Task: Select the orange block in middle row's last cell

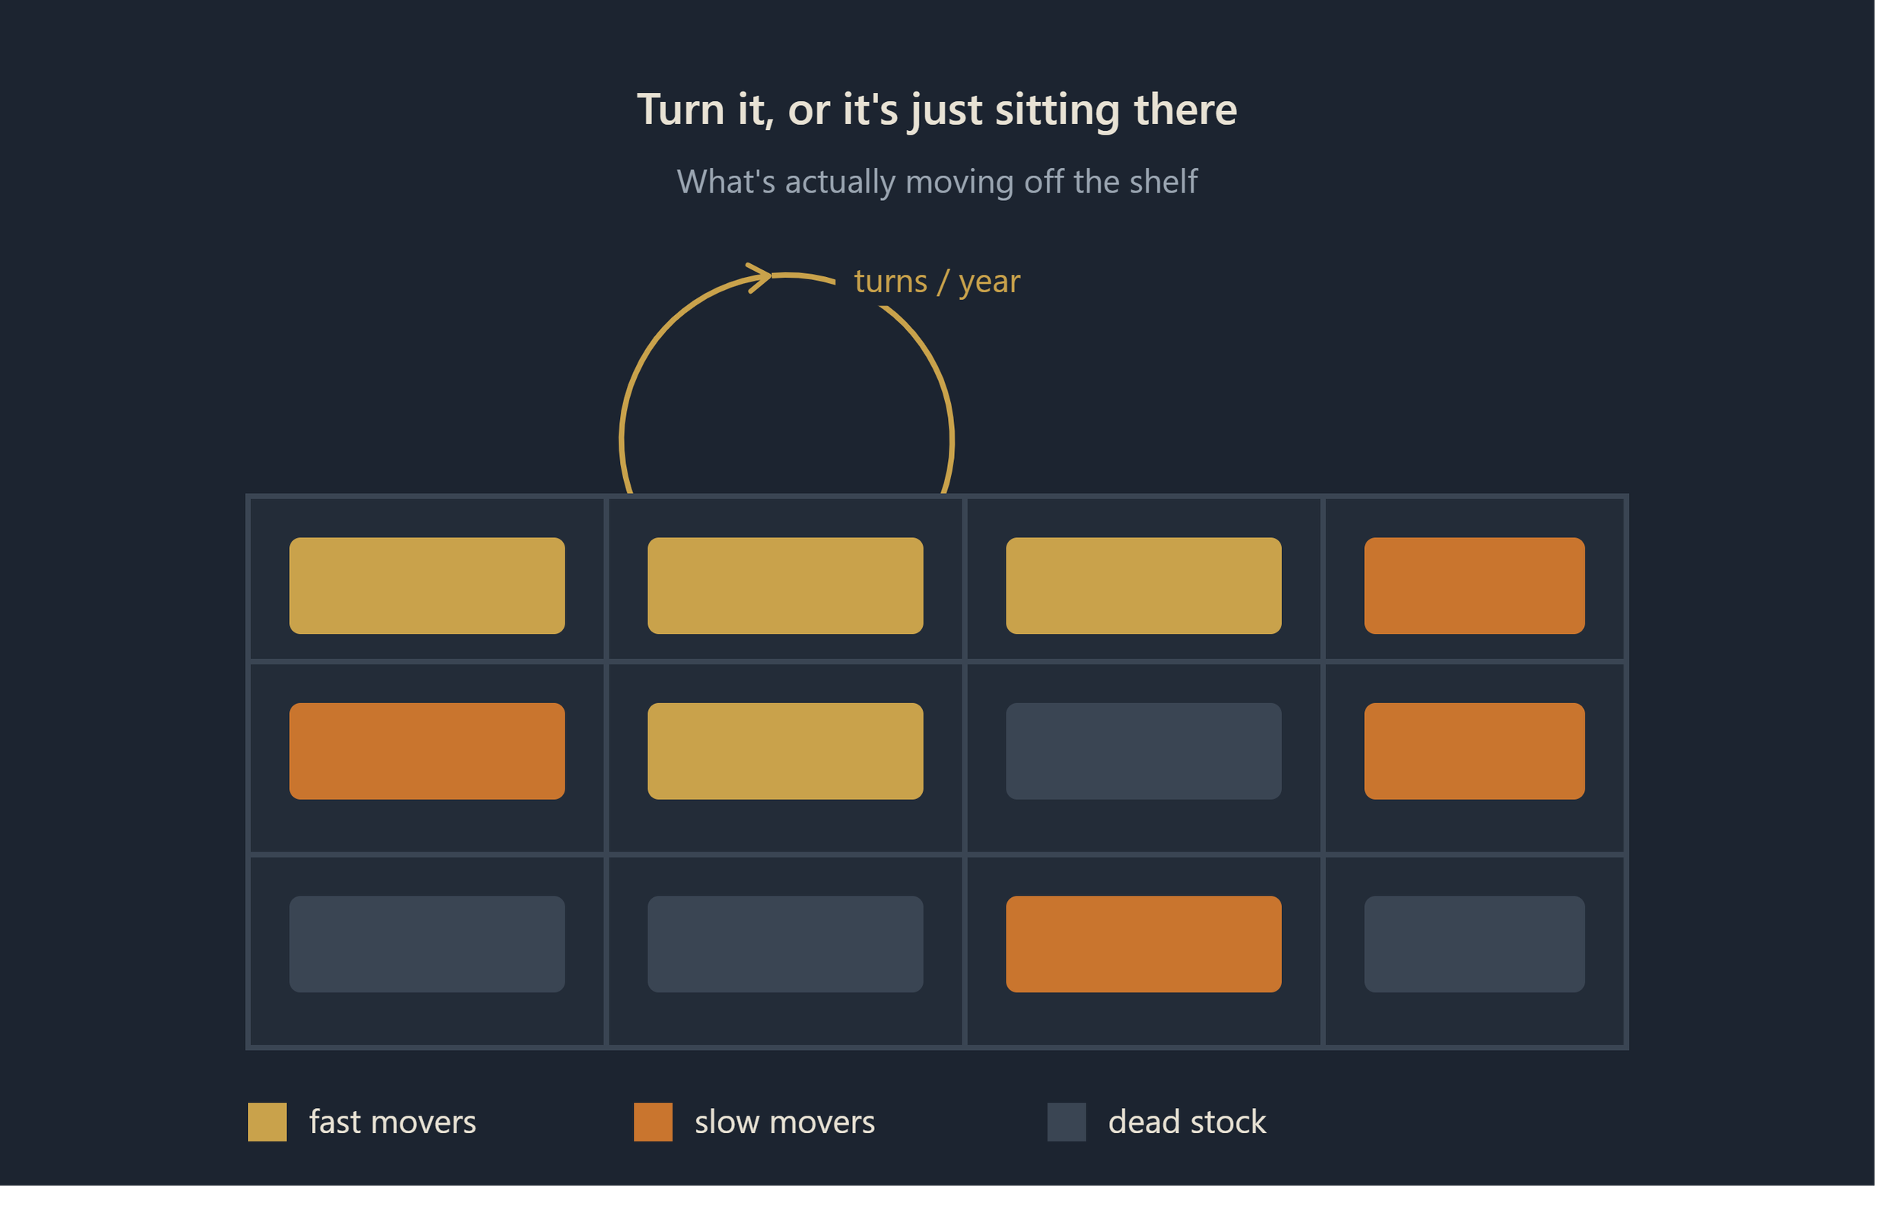Action: click(x=1474, y=751)
